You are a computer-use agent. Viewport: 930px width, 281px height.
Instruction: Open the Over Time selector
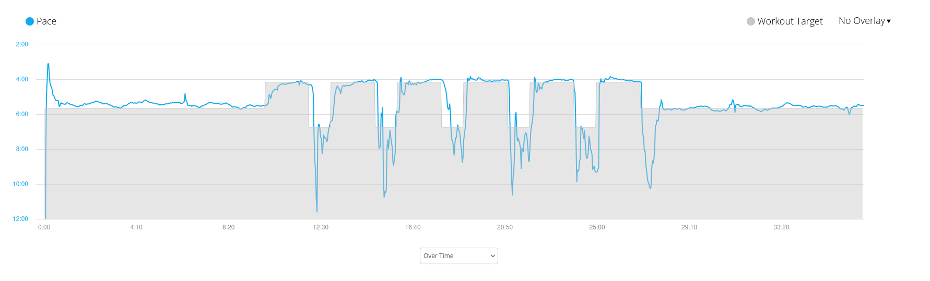pyautogui.click(x=459, y=255)
